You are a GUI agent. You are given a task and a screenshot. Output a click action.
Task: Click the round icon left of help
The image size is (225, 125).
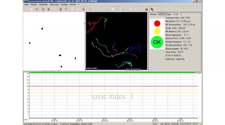click(x=135, y=9)
